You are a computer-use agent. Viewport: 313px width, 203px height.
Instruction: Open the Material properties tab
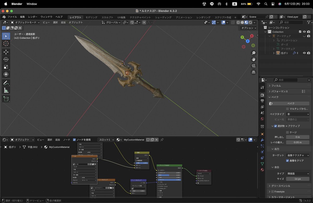click(x=262, y=170)
